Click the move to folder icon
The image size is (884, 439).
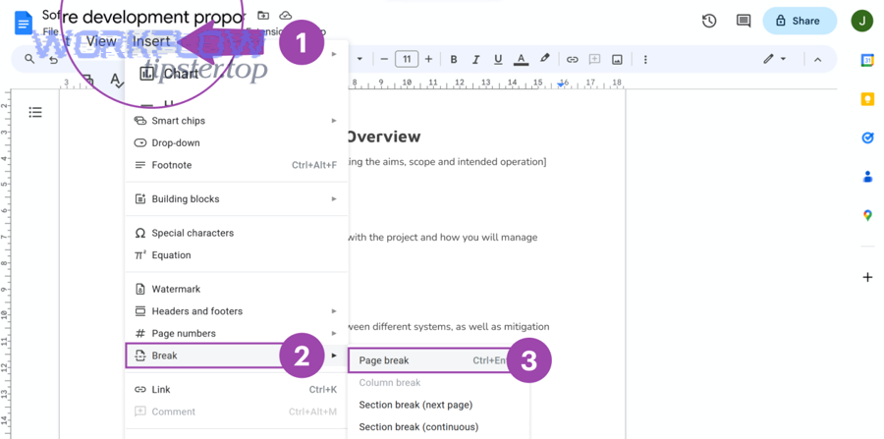coord(262,15)
